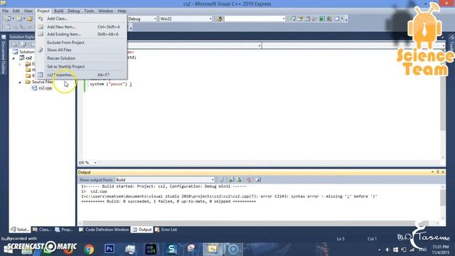Click the Toolbox toolbar icon
Image resolution: width=455 pixels, height=256 pixels.
pos(314,19)
